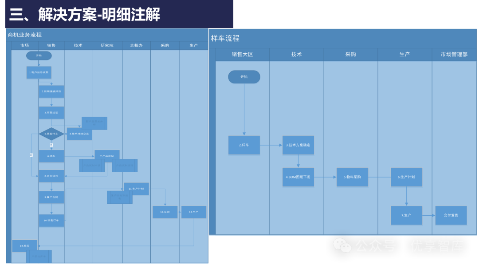The width and height of the screenshot is (479, 265).
Task: Select the 9.量产合同 step box
Action: coord(51,197)
